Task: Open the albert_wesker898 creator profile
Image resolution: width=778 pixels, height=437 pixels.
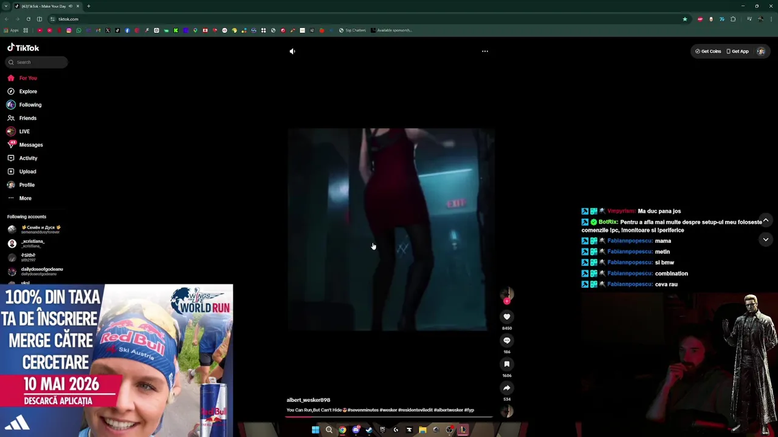Action: pyautogui.click(x=308, y=400)
